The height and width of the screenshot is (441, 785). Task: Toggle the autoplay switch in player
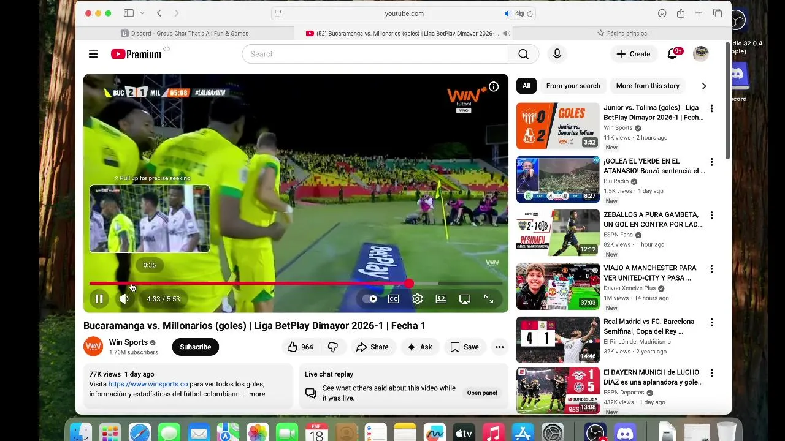(370, 299)
